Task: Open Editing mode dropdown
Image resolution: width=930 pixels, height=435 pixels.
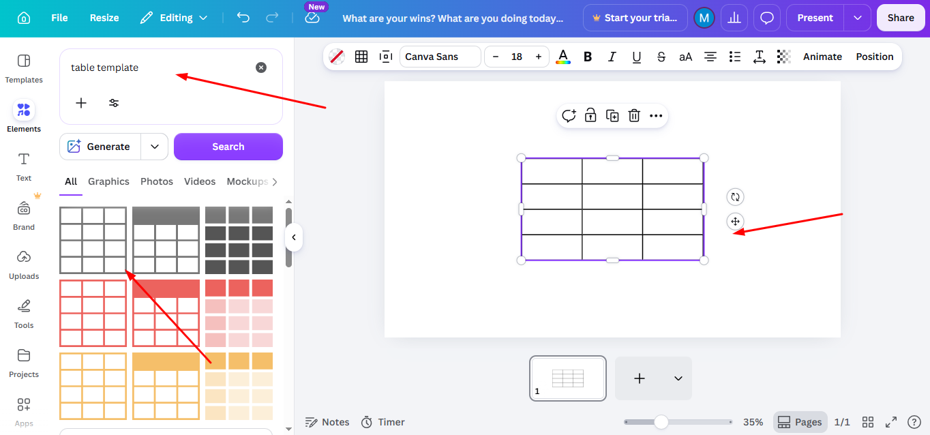Action: 174,18
